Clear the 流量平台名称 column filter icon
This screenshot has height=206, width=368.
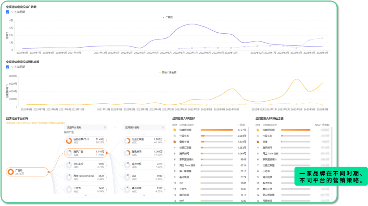click(x=105, y=127)
